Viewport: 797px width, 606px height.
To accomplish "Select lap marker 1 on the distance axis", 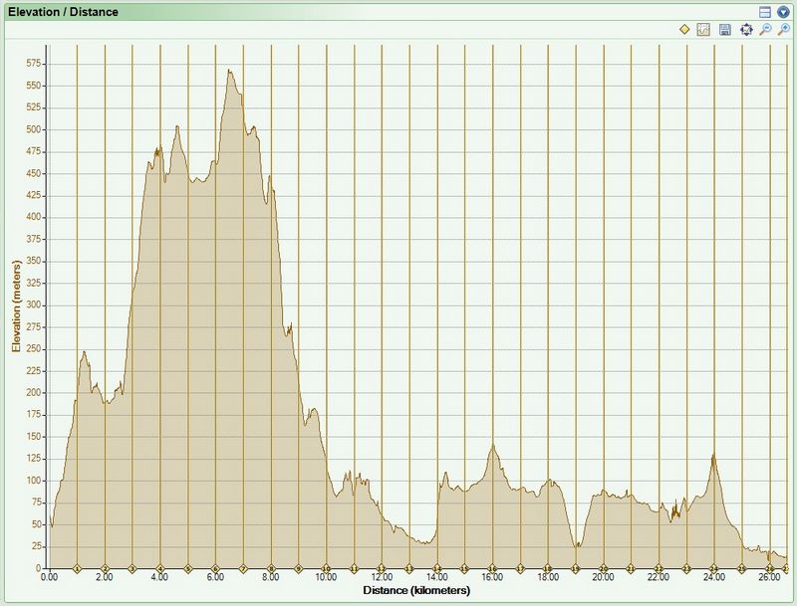I will coord(77,568).
